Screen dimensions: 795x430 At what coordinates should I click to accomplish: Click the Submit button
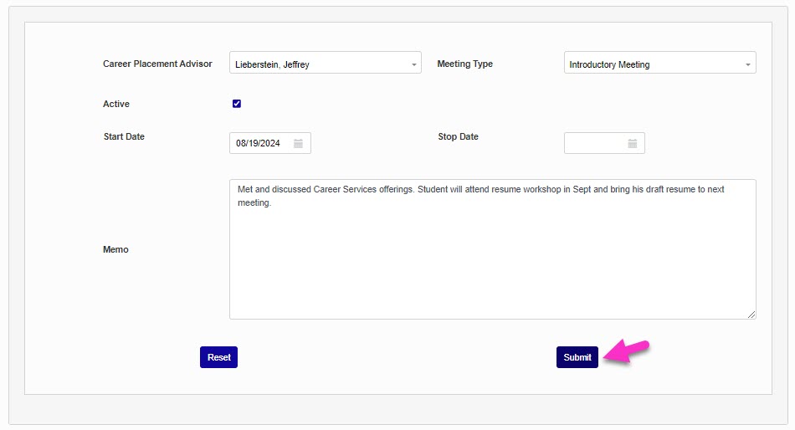click(577, 357)
